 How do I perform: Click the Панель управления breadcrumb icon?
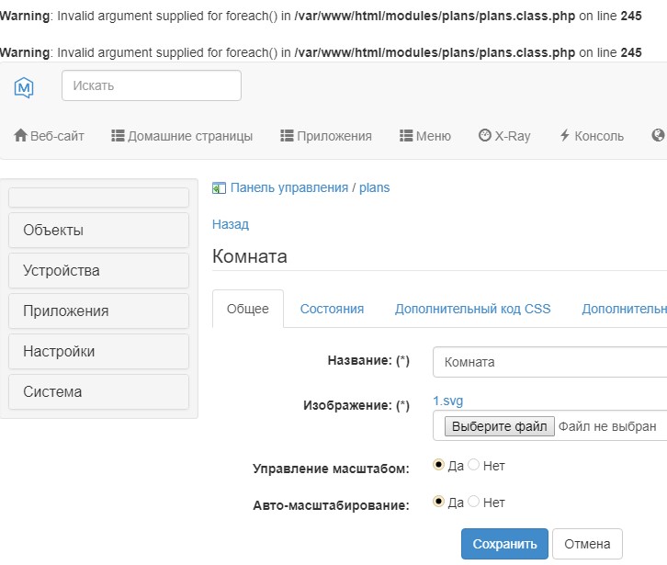219,187
